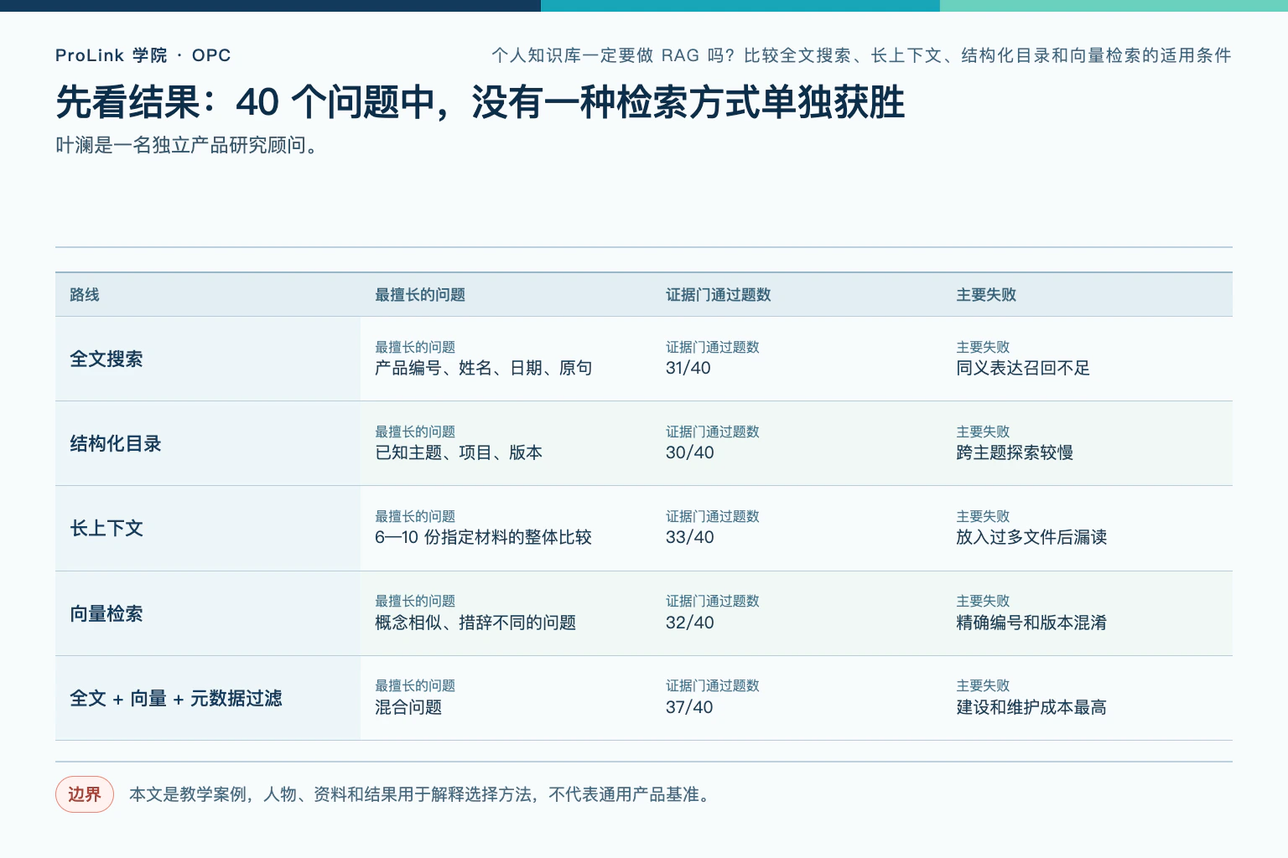Screen dimensions: 1288x858
Task: Select the '长上下文' row label
Action: (x=106, y=528)
